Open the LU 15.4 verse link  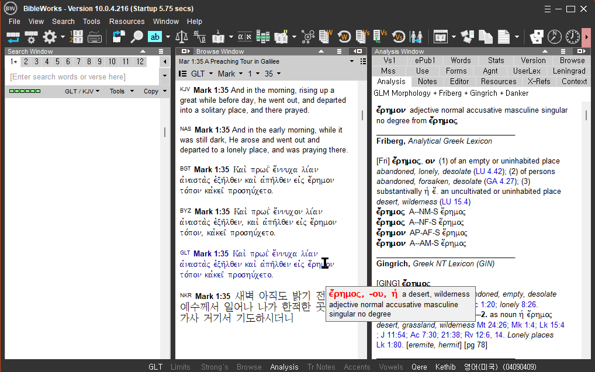coord(455,201)
